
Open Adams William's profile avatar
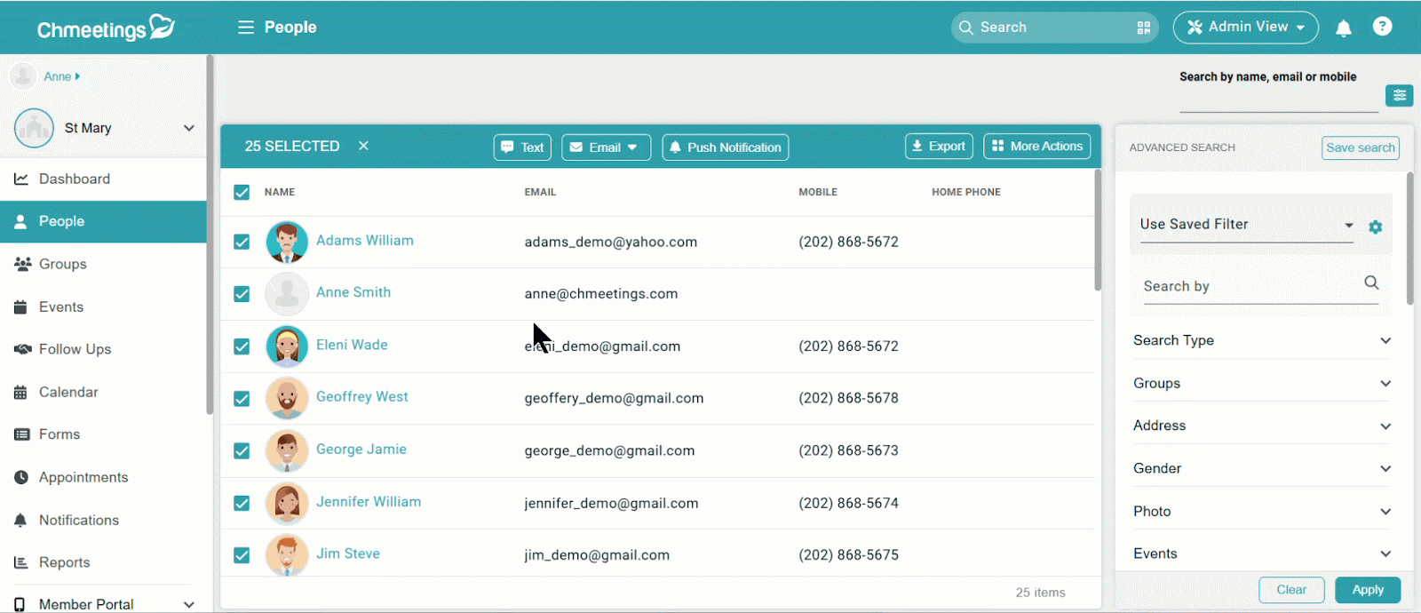pos(287,242)
